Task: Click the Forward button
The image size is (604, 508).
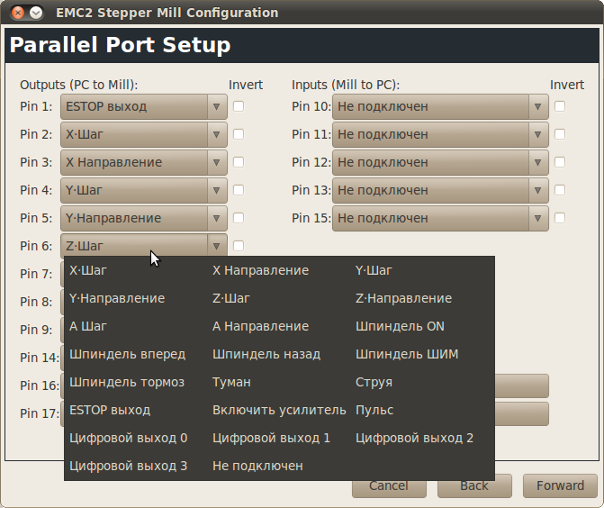Action: click(x=560, y=485)
